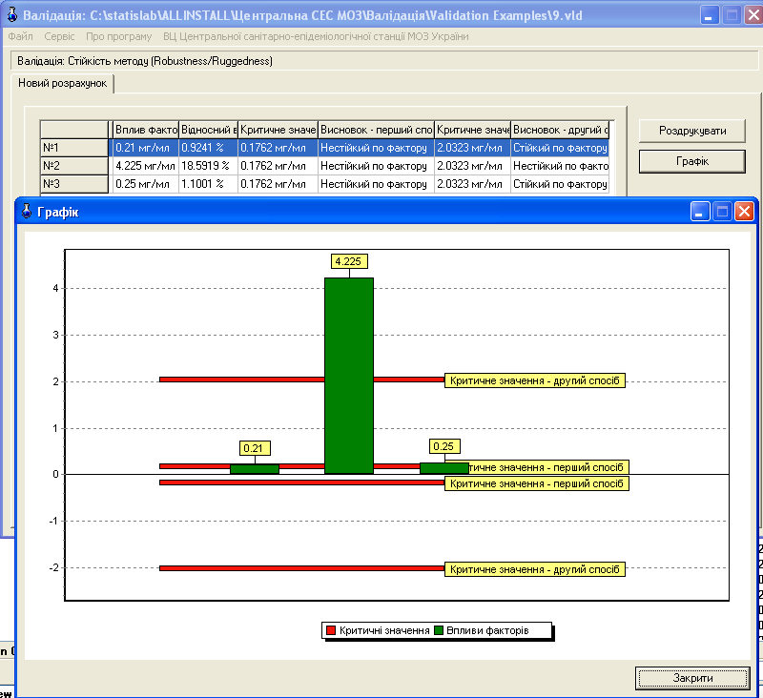Open ВЦ Центральної санітарно-епідеміологічної станції menu
The image size is (763, 698).
click(x=316, y=36)
